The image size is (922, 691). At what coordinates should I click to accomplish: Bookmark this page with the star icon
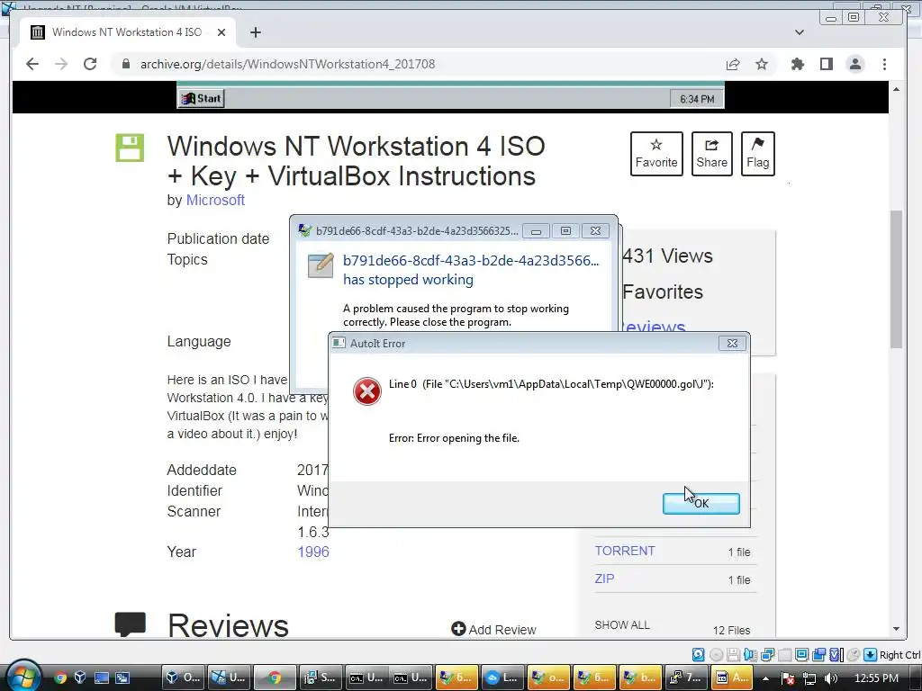762,64
